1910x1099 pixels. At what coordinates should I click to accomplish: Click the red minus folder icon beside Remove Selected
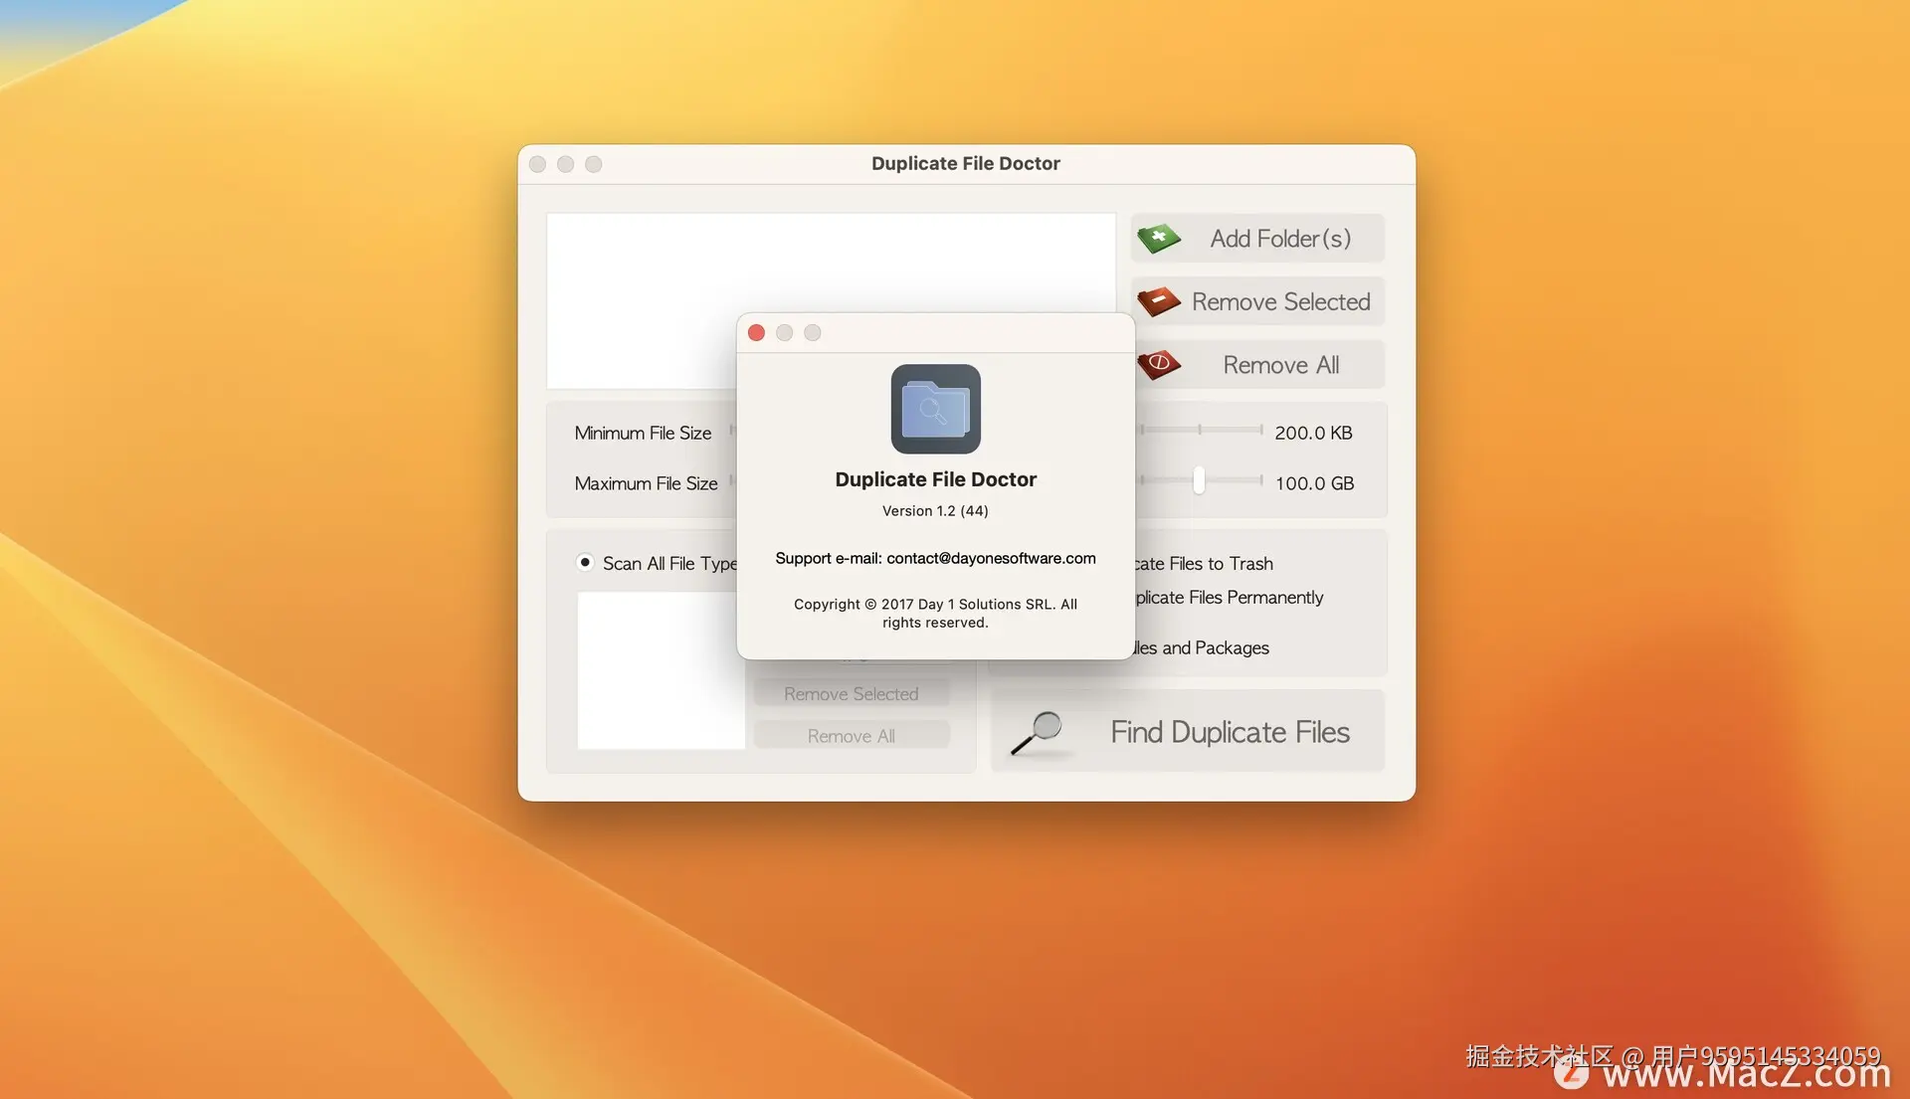click(1158, 301)
